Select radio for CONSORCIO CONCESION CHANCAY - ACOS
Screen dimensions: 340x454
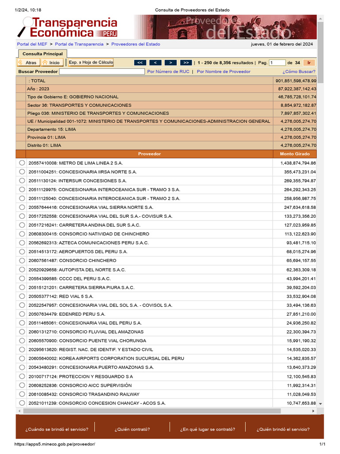[22, 403]
